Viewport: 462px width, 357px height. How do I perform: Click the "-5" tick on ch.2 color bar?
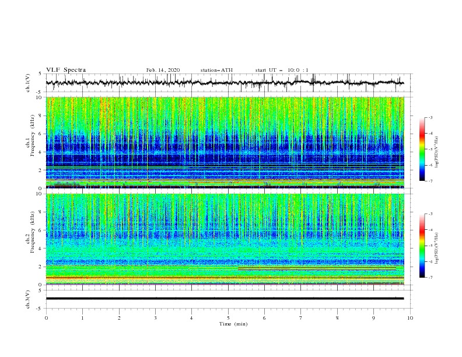[430, 246]
